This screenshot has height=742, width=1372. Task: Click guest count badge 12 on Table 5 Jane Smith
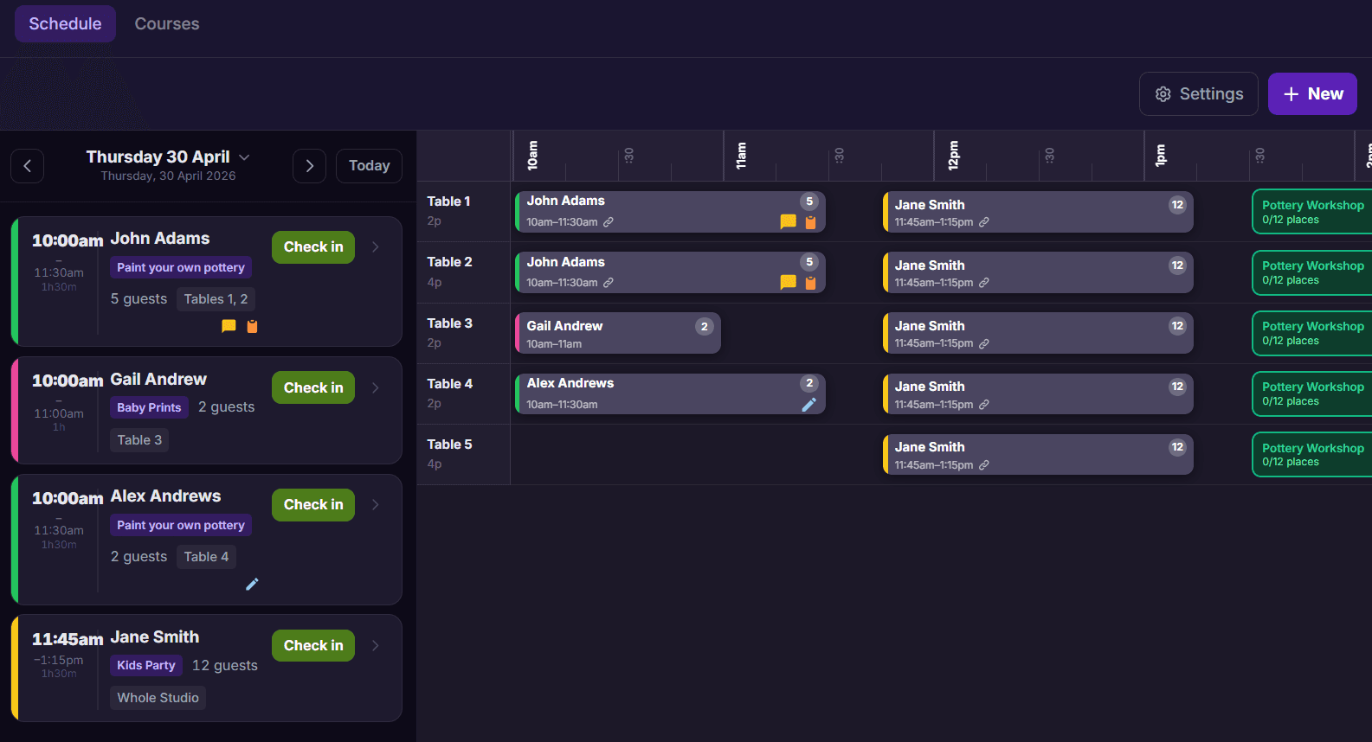(1177, 447)
